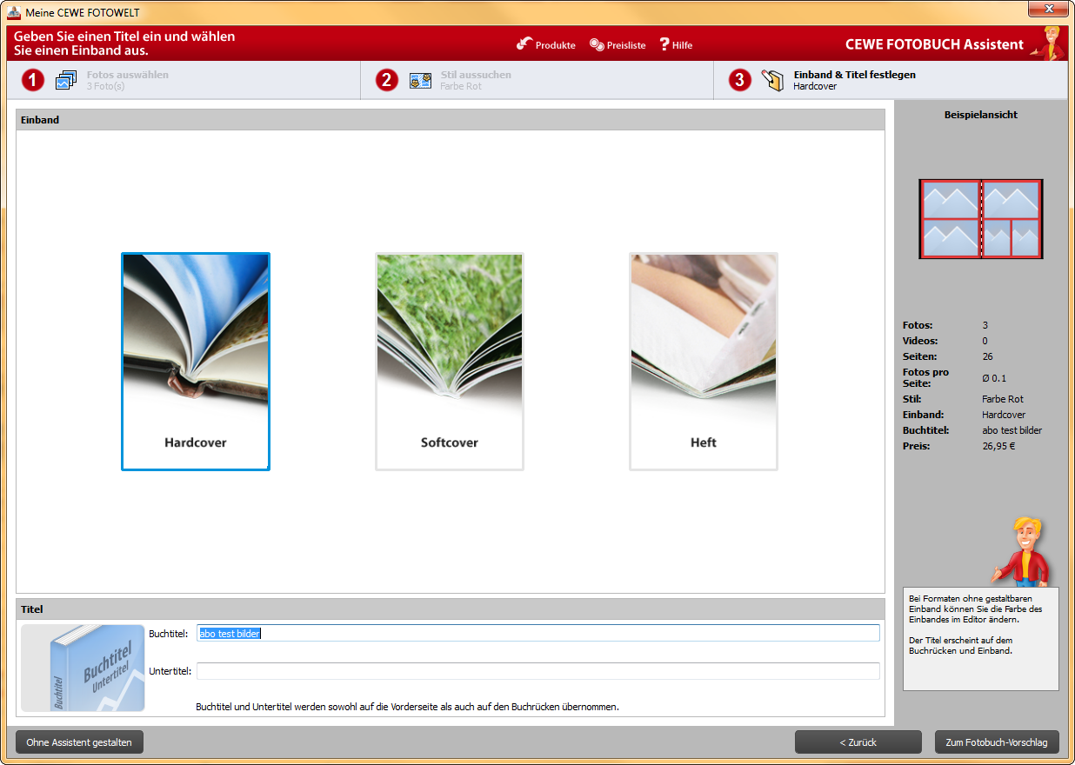The image size is (1075, 765).
Task: Click the Stil value Farbe Rot in summary
Action: pyautogui.click(x=1003, y=399)
